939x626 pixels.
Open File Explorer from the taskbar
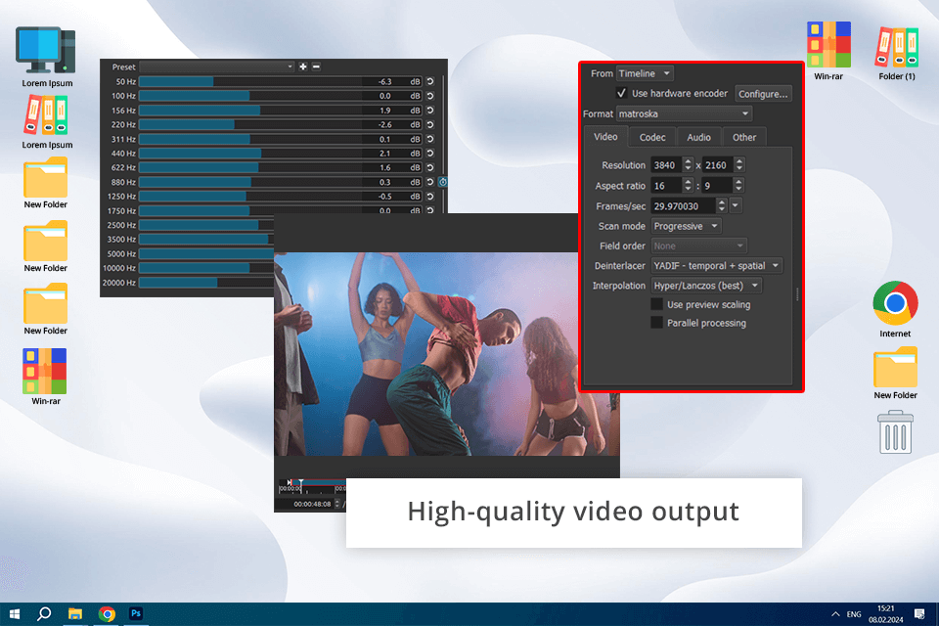point(75,614)
